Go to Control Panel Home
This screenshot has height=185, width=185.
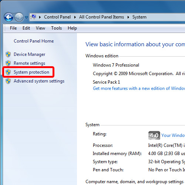(34, 41)
